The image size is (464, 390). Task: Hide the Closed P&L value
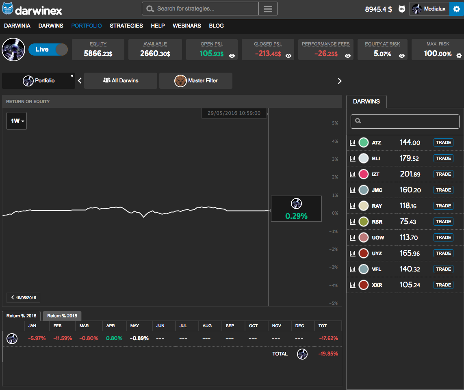[x=288, y=56]
